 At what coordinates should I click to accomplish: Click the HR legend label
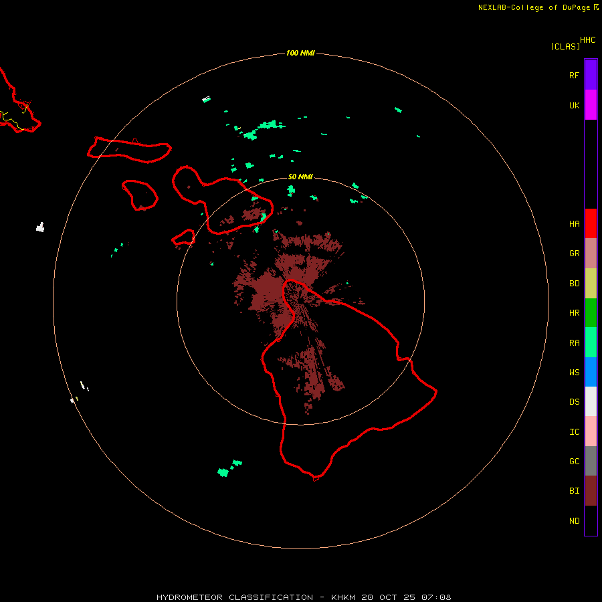tap(574, 313)
